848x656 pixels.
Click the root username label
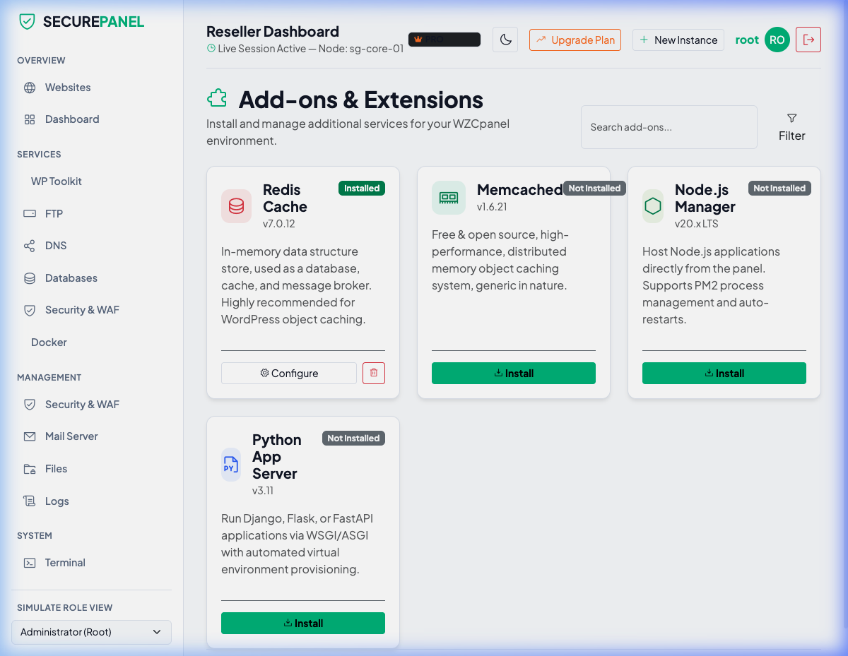(x=747, y=40)
